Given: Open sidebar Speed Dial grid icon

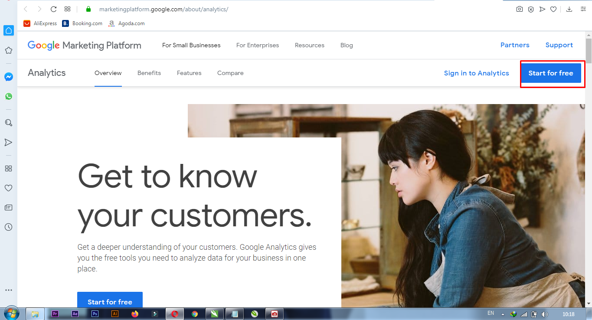Looking at the screenshot, I should pyautogui.click(x=8, y=168).
